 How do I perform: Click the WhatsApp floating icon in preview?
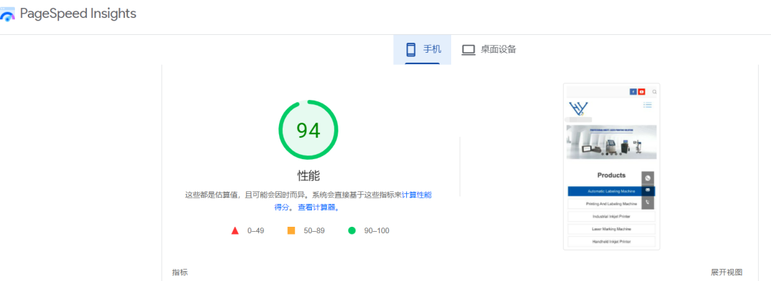(x=647, y=178)
